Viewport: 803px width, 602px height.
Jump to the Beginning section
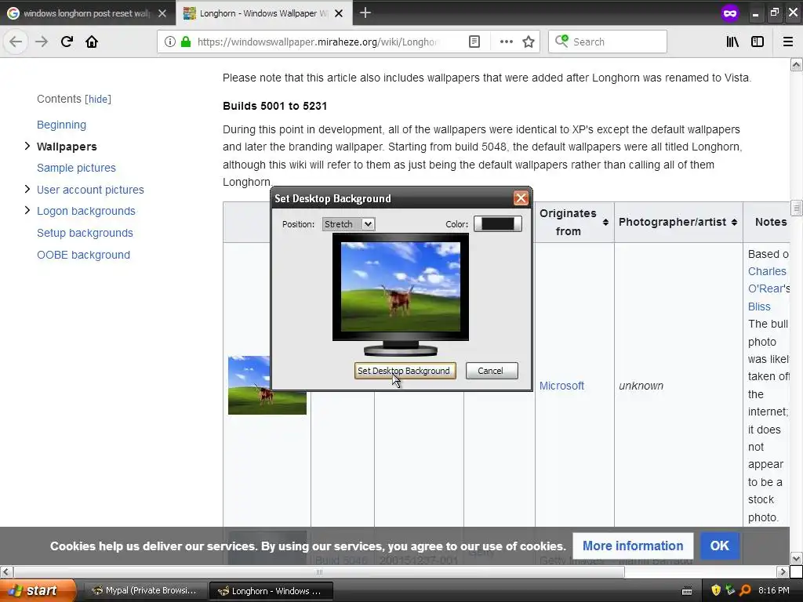(x=61, y=125)
